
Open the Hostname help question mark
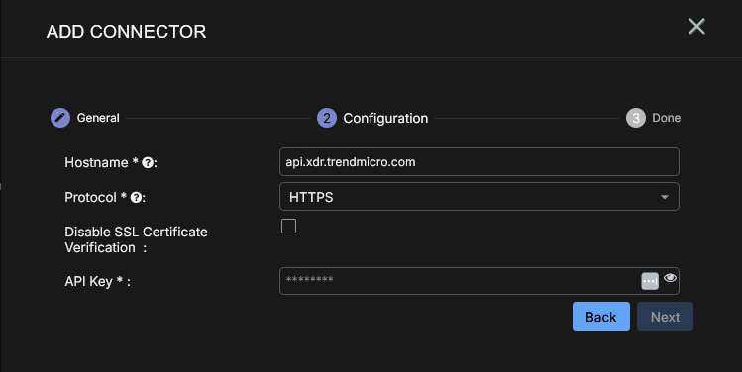(148, 162)
